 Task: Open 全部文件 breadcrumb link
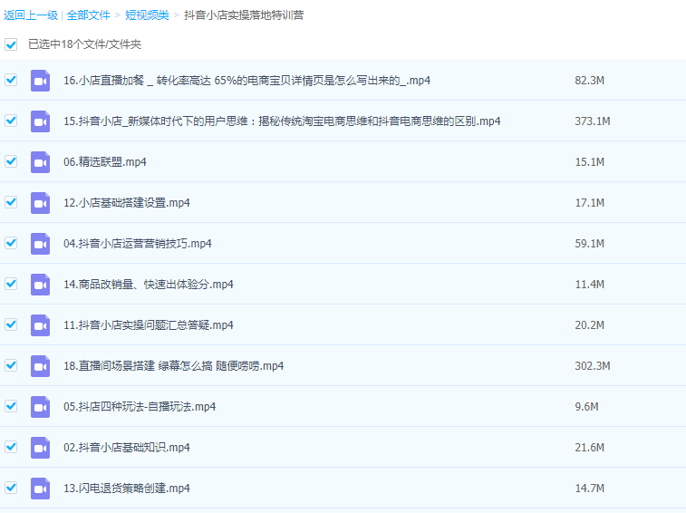tap(88, 15)
